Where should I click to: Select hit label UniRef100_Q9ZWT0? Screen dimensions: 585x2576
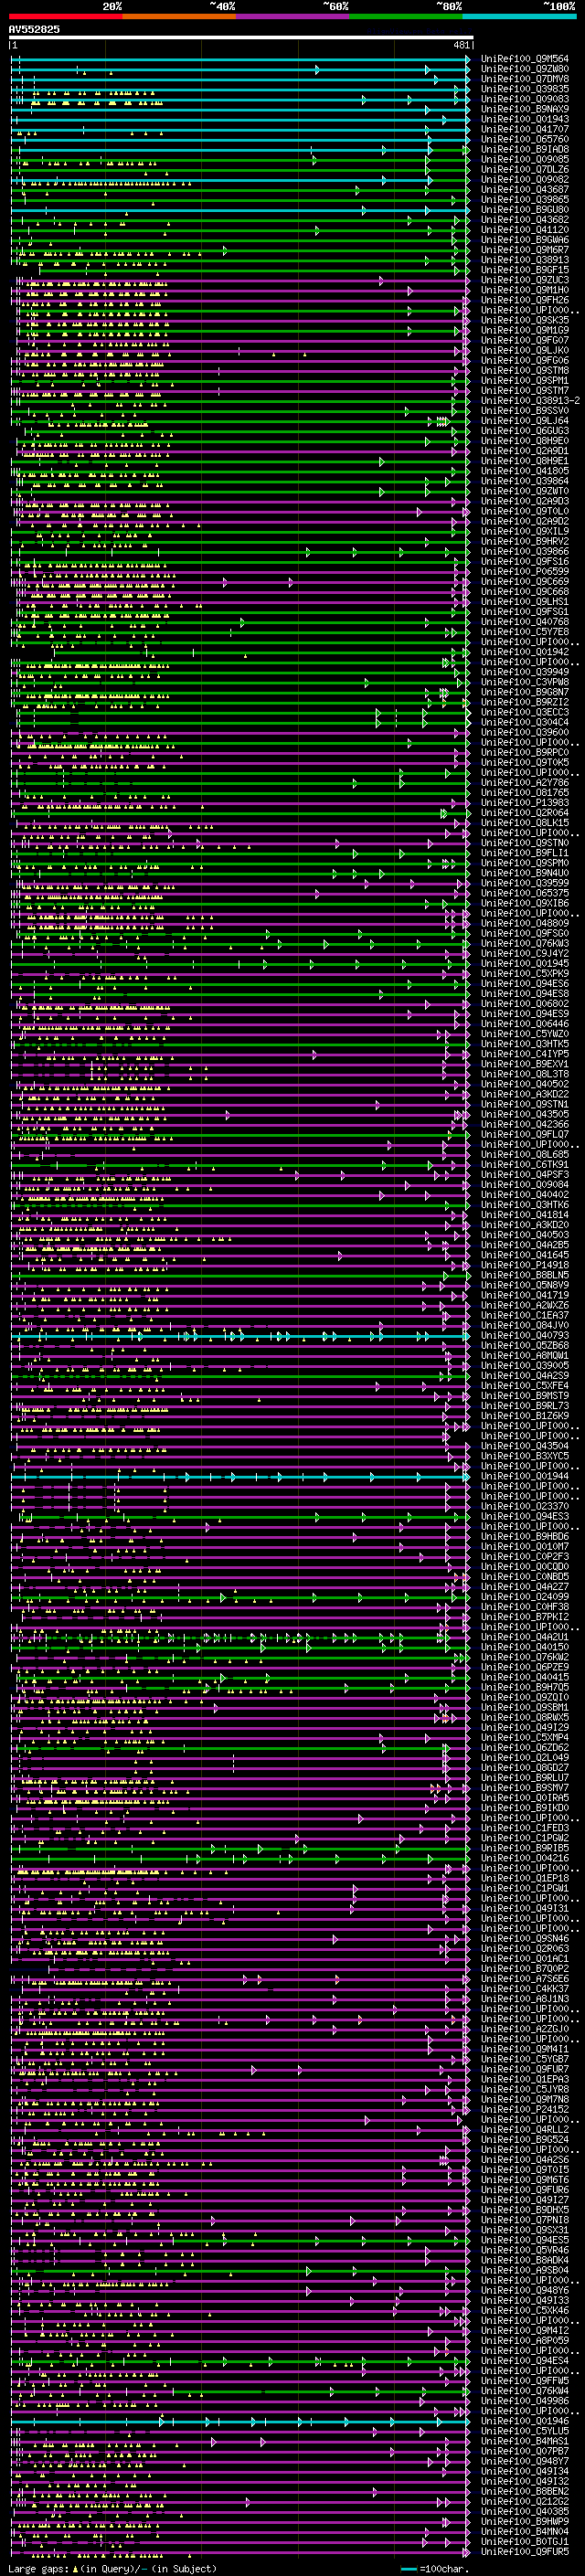[524, 491]
